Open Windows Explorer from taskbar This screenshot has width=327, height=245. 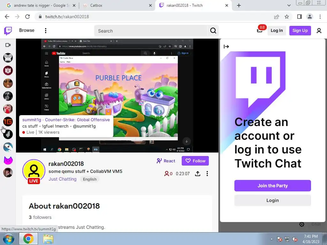(48, 239)
